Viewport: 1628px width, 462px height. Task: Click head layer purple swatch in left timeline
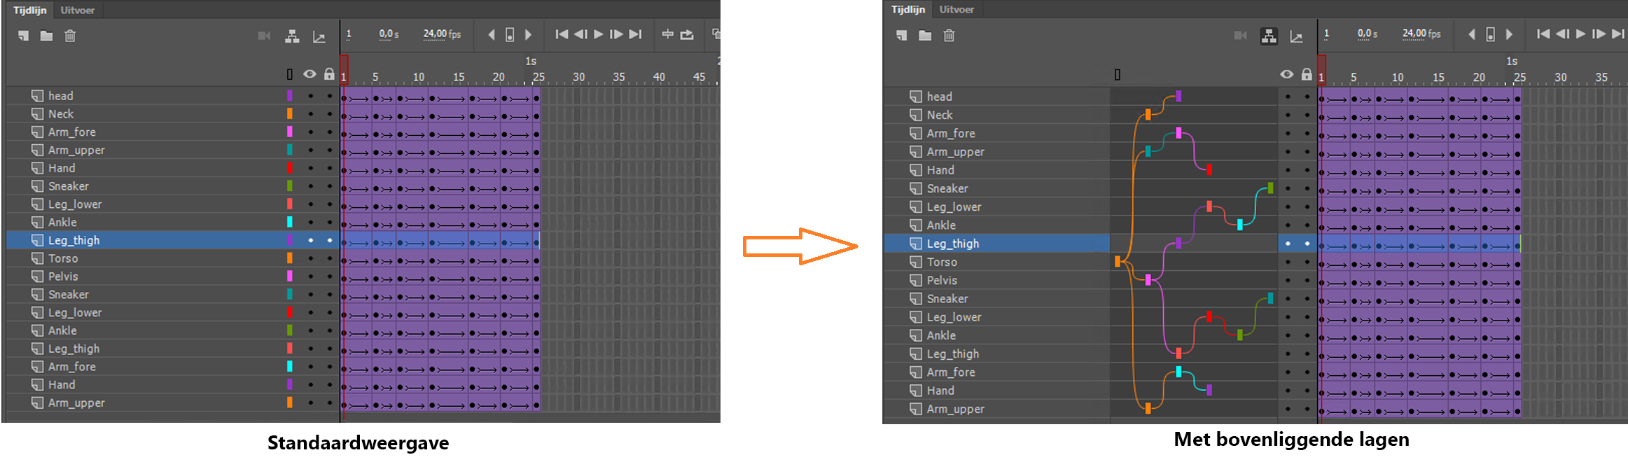coord(290,95)
